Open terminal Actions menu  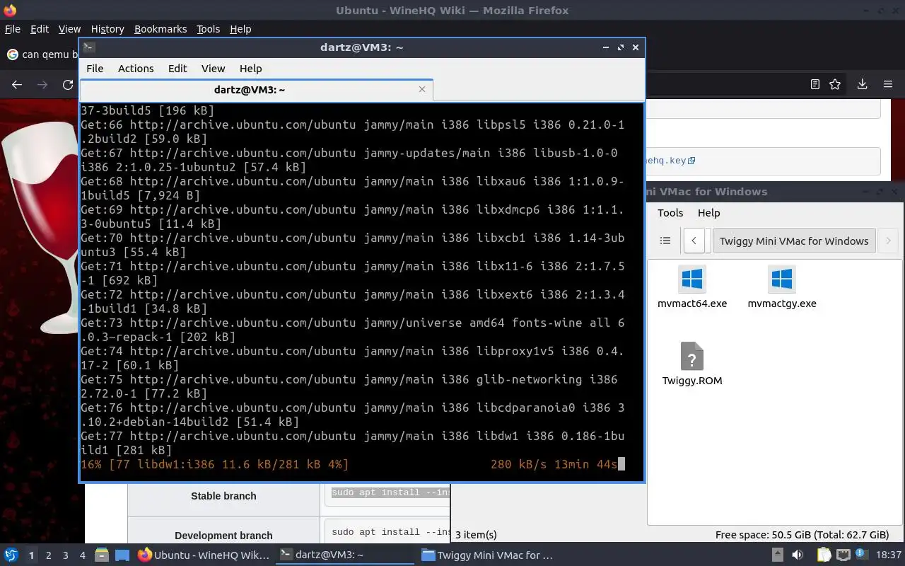click(136, 69)
